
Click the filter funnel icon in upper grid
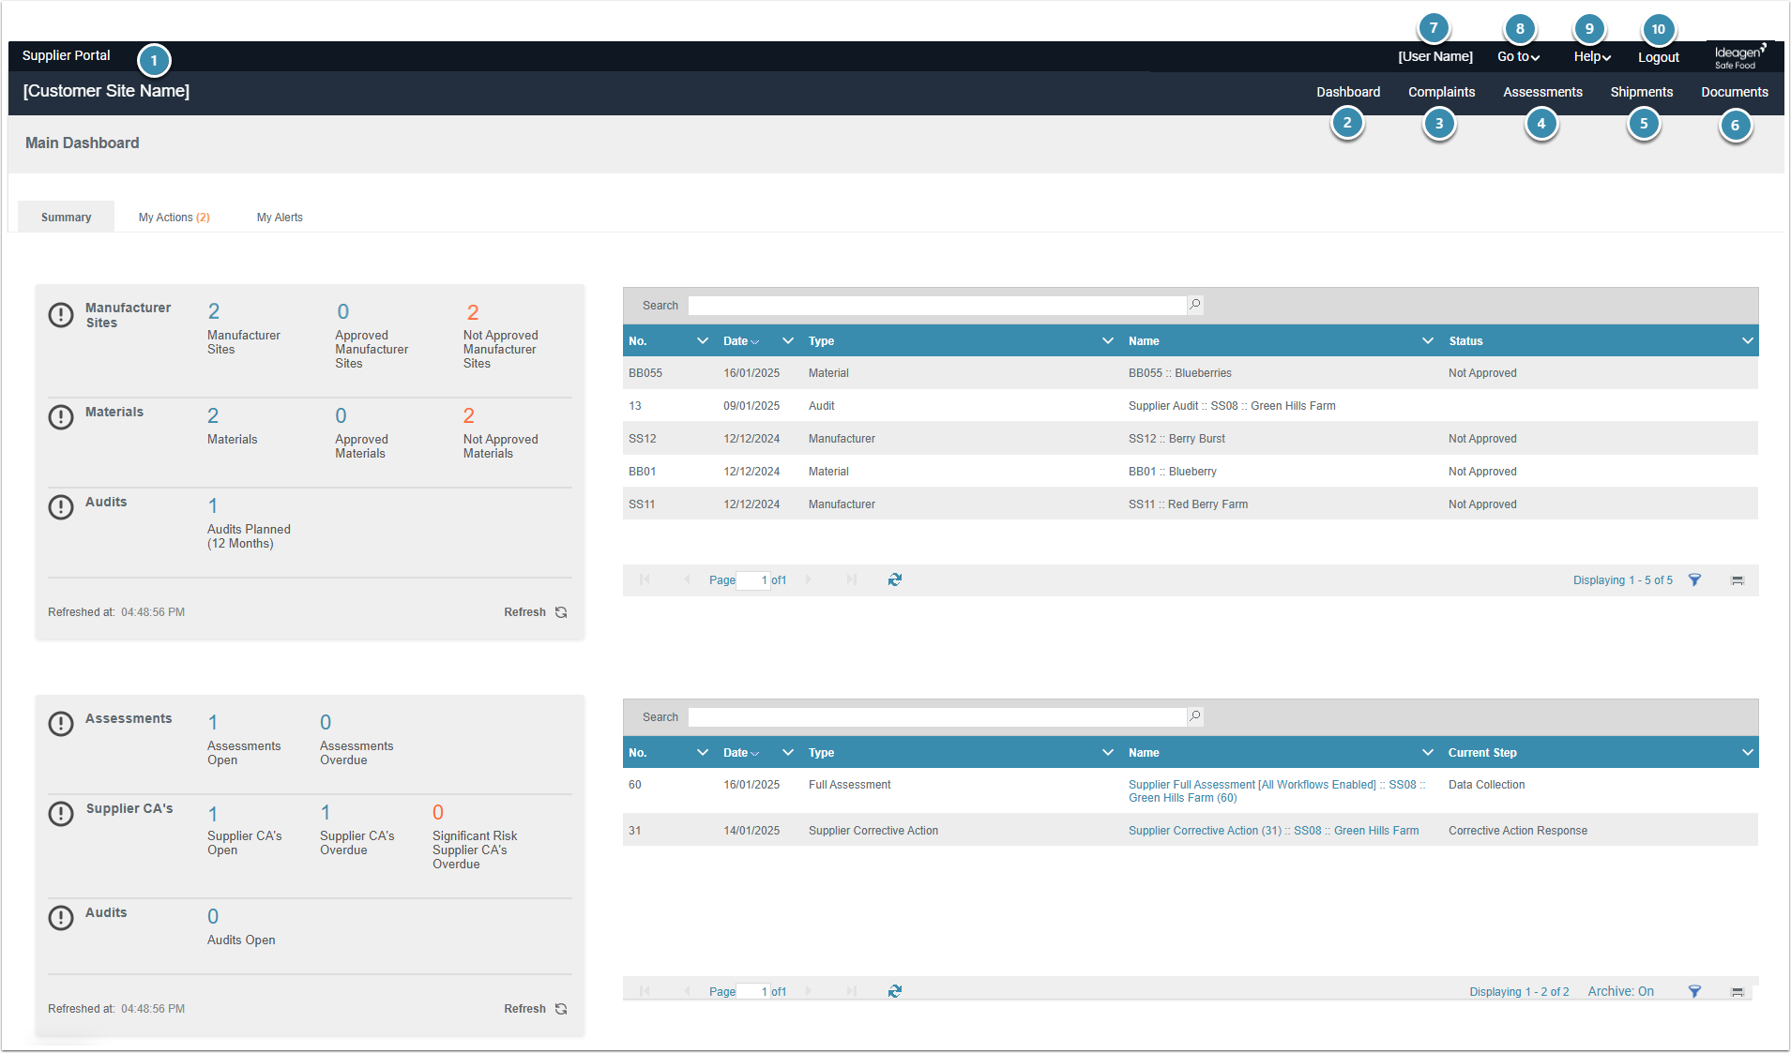(x=1694, y=580)
